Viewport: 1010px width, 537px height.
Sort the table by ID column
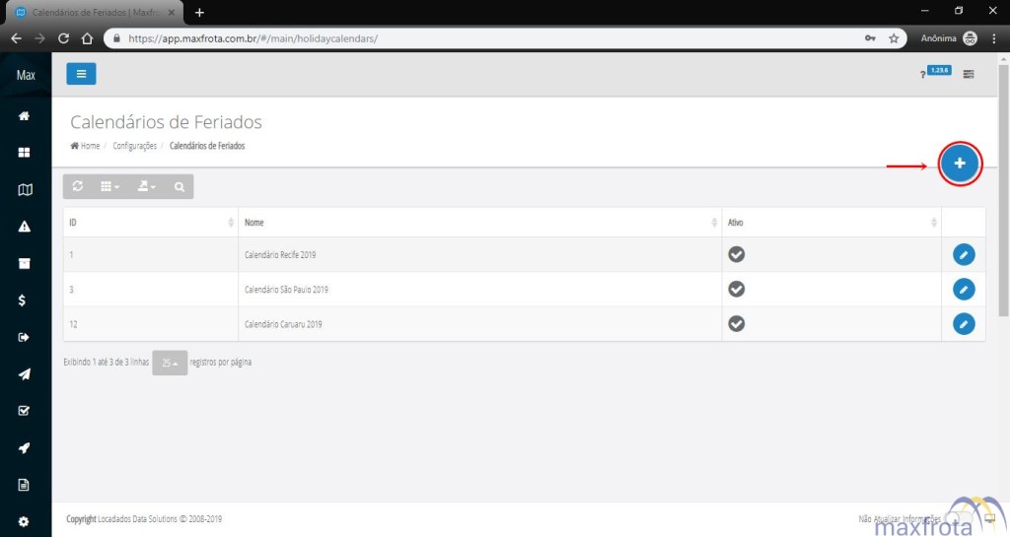(150, 223)
